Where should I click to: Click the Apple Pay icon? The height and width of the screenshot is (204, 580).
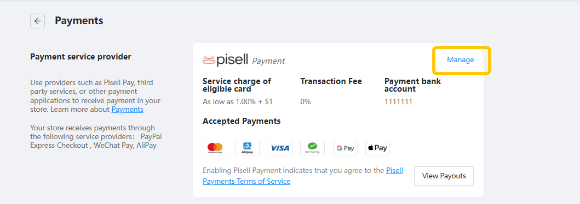pyautogui.click(x=377, y=148)
